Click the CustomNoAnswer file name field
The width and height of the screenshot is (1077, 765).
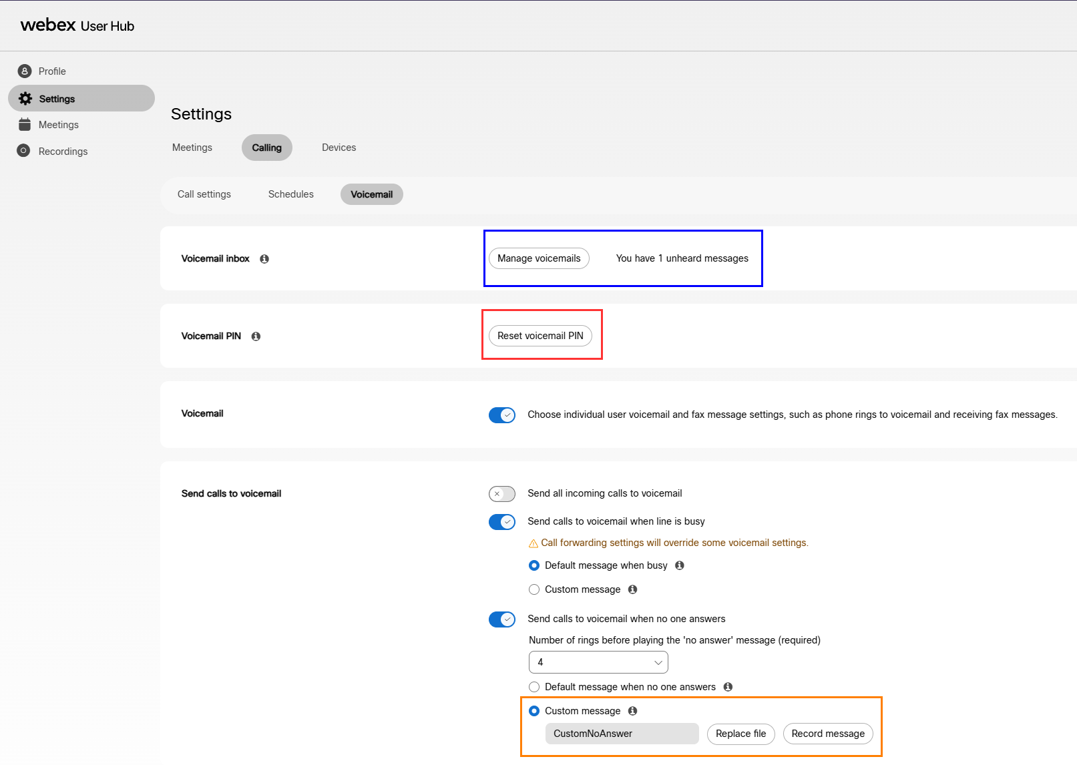(x=622, y=734)
